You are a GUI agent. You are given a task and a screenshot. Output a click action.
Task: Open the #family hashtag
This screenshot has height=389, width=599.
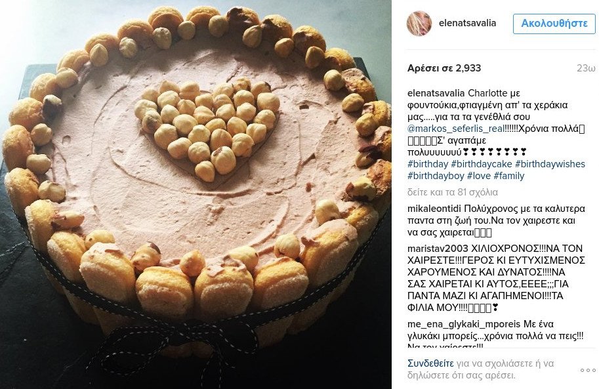click(509, 176)
